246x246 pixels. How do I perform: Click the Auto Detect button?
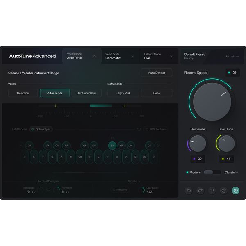click(x=157, y=73)
